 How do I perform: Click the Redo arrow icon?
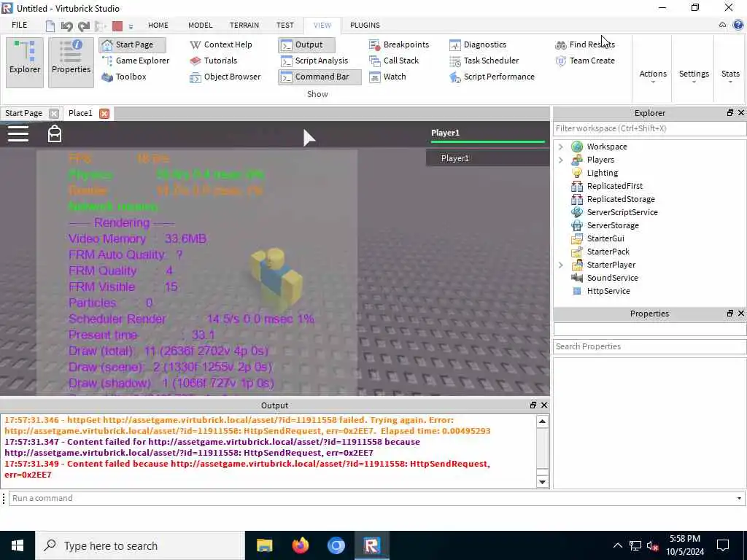(84, 26)
